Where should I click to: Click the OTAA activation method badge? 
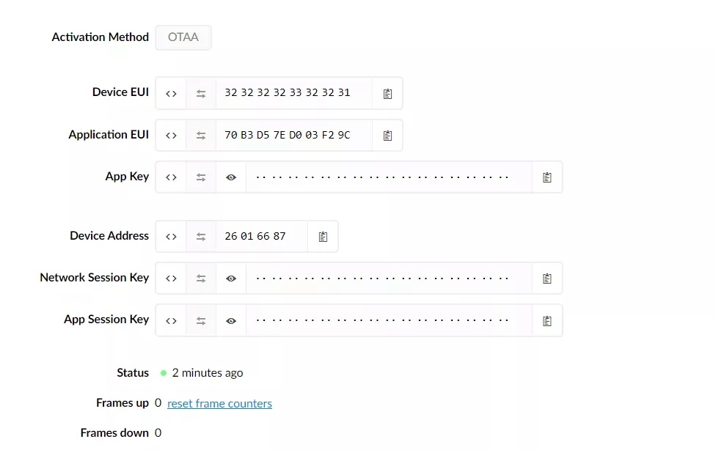[183, 37]
